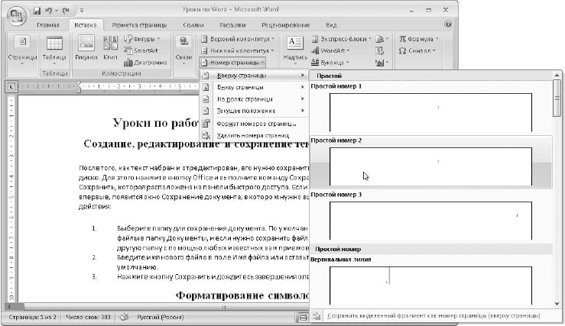Choose Формат номеров страниц menu entry
The image size is (565, 326).
point(252,123)
